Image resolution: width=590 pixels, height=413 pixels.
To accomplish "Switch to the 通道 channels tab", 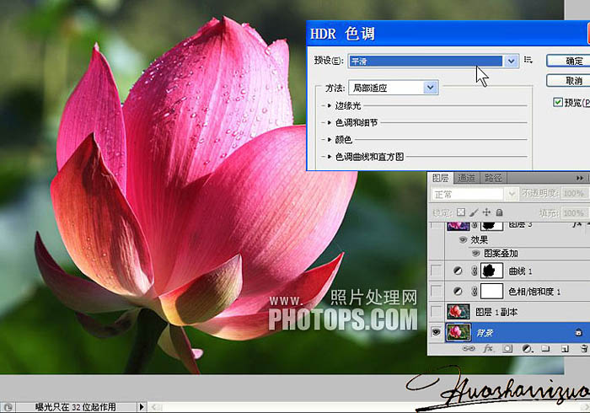I will click(466, 178).
